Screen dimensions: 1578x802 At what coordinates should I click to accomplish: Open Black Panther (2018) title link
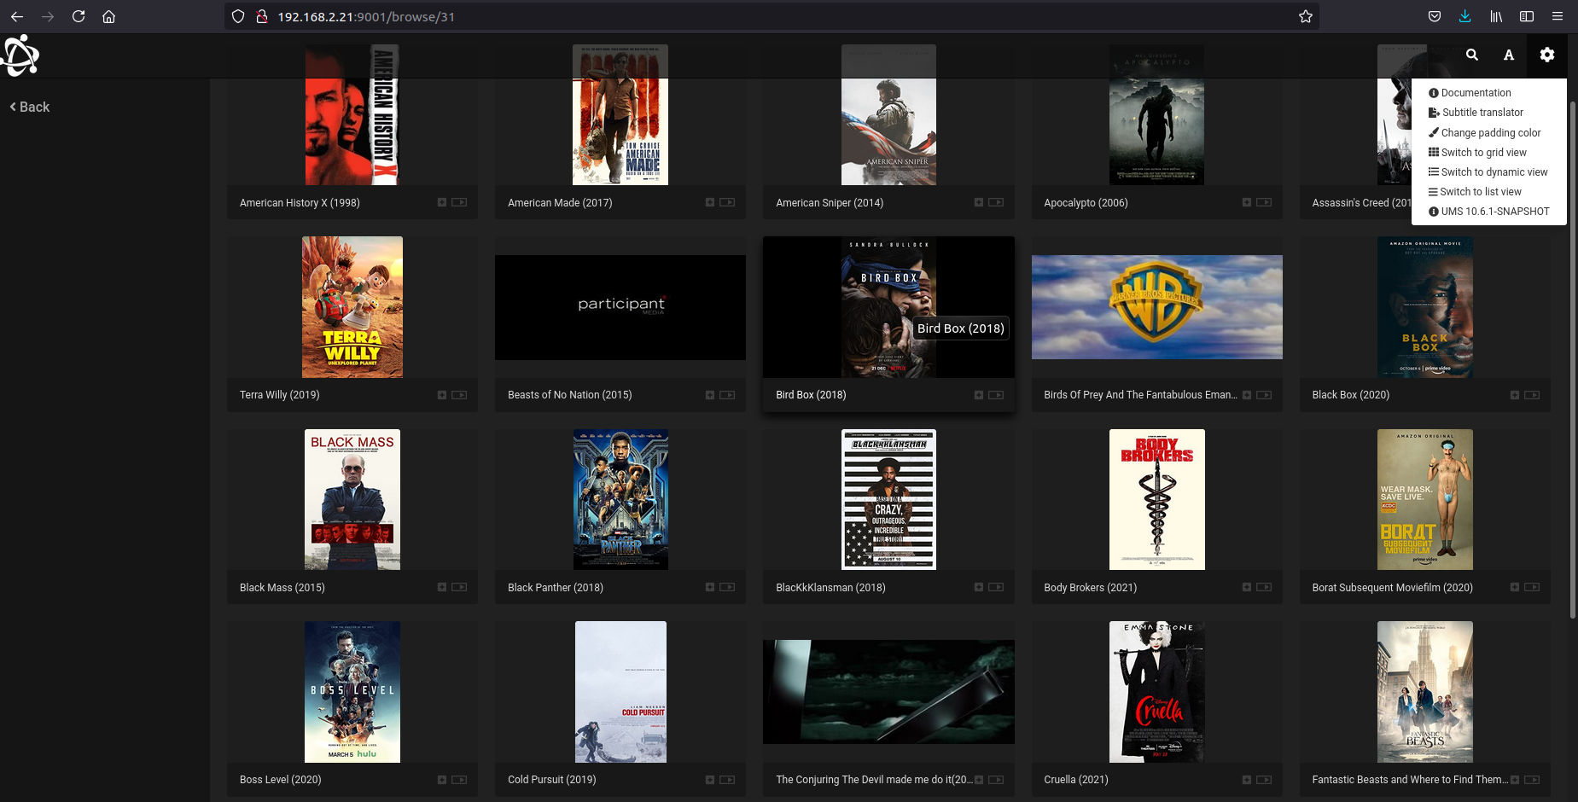556,588
